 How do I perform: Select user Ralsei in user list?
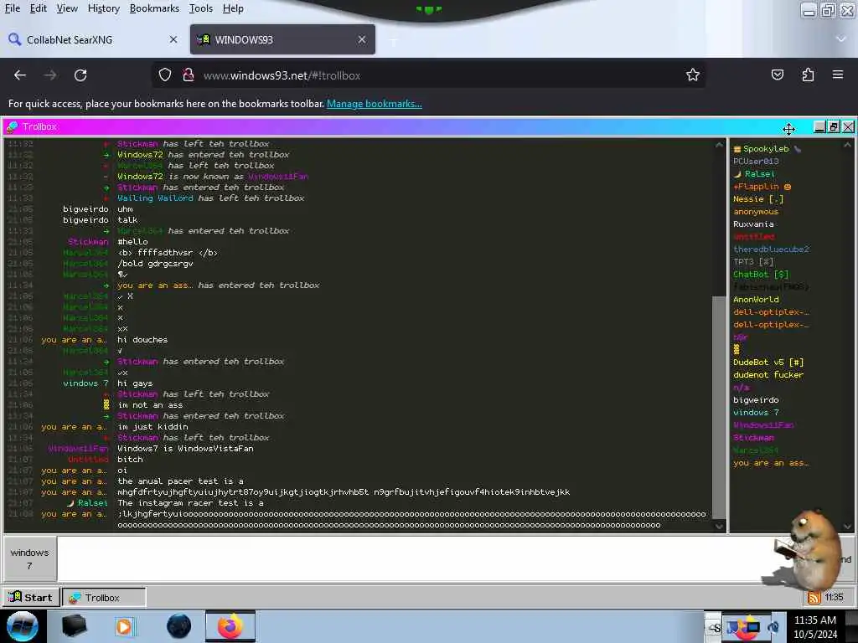click(754, 174)
